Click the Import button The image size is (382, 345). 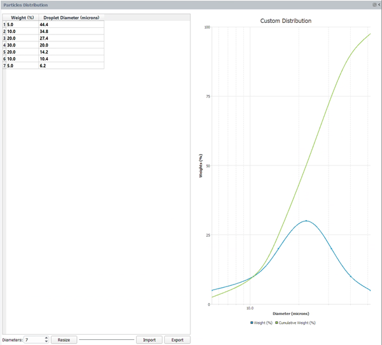tap(149, 340)
